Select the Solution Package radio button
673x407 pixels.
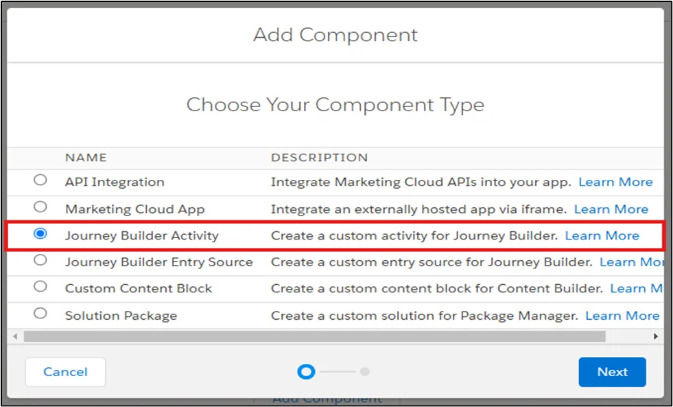(x=40, y=315)
